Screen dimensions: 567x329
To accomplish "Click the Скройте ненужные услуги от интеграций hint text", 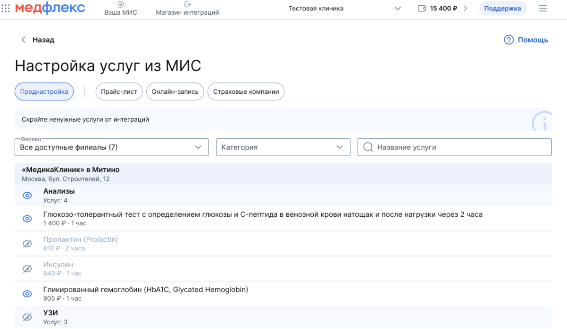I will [x=85, y=120].
